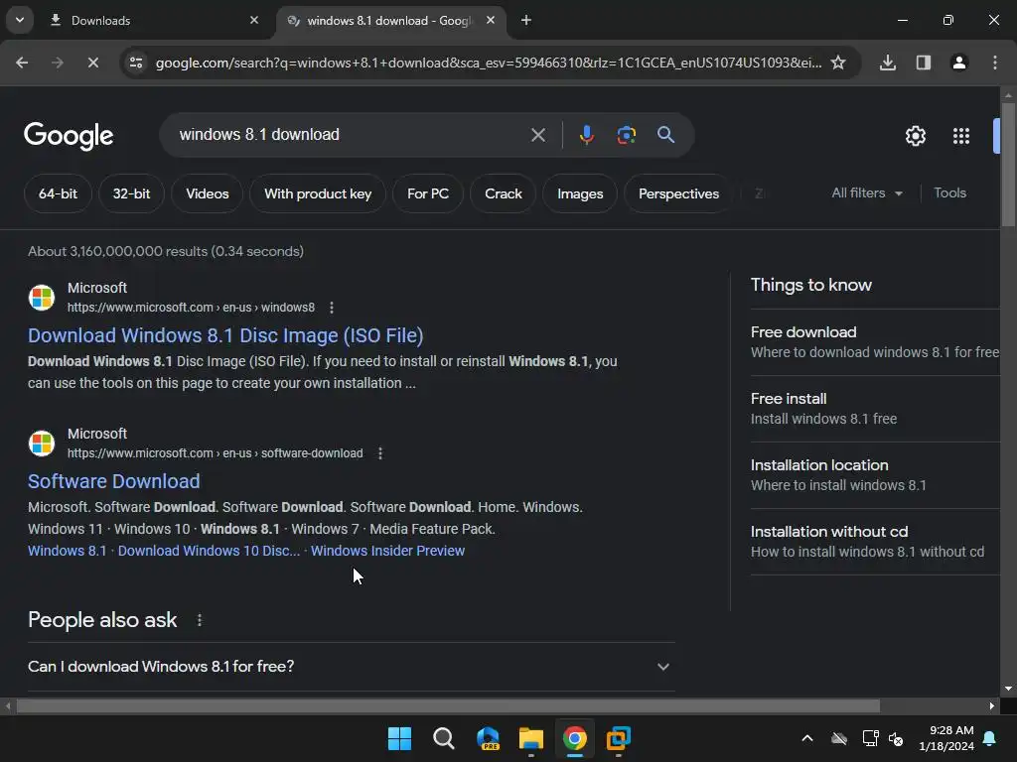Screen dimensions: 1017x762
Task: Follow Windows Insider Preview sitelink
Action: tap(388, 551)
